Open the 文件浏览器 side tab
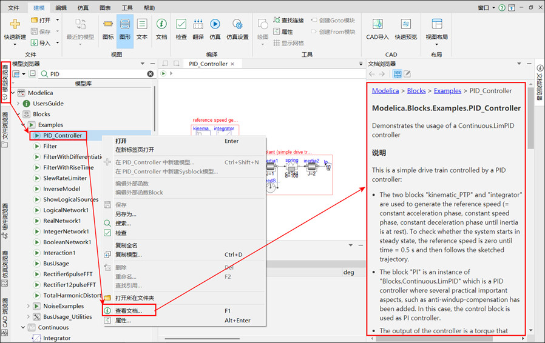The image size is (545, 343). pos(5,130)
